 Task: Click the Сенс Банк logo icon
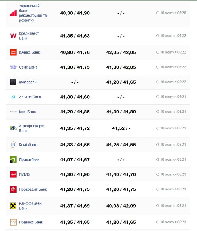(13, 67)
